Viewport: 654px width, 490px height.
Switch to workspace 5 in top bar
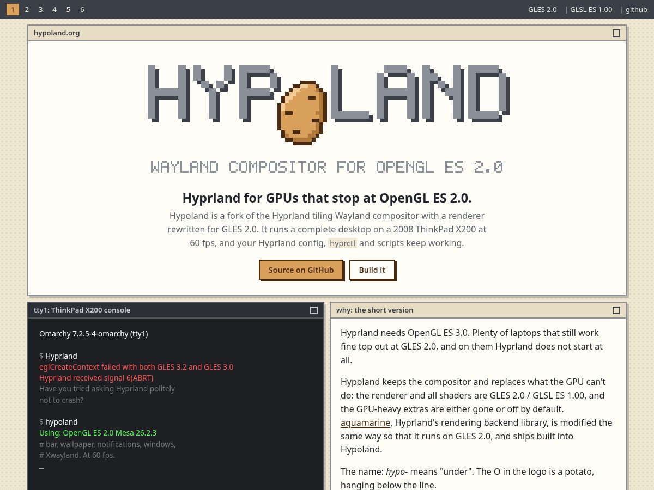(x=68, y=9)
